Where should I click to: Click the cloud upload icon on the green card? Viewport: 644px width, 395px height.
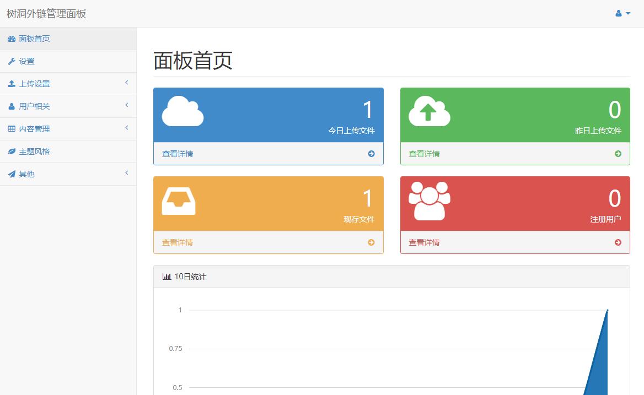pos(430,111)
